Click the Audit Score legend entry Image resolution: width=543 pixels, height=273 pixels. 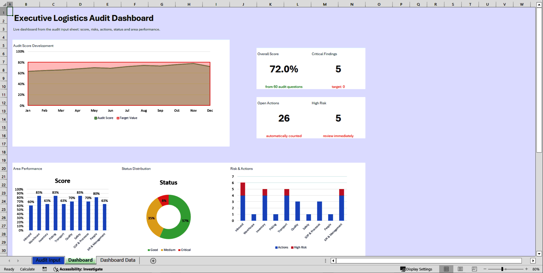pyautogui.click(x=104, y=118)
